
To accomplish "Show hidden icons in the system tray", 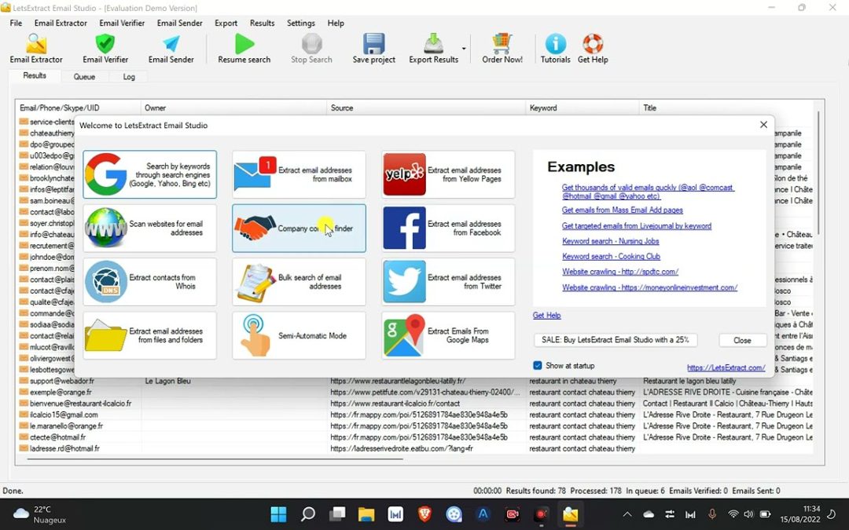I will pyautogui.click(x=627, y=514).
